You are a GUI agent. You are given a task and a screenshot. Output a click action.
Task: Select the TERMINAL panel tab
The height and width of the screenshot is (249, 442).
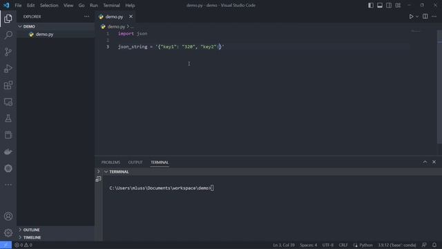[160, 163]
